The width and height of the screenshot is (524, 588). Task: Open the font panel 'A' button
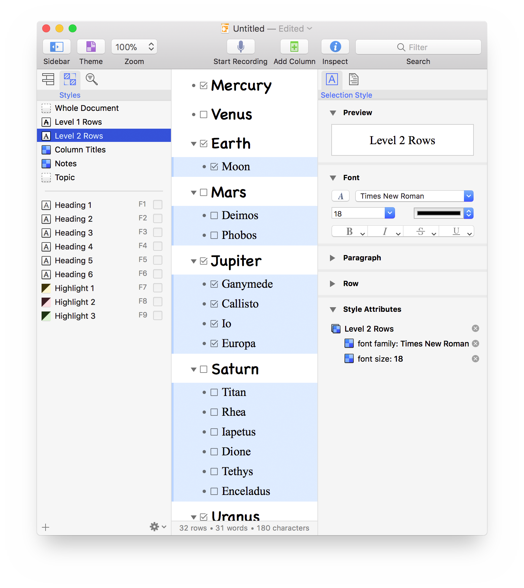[341, 196]
